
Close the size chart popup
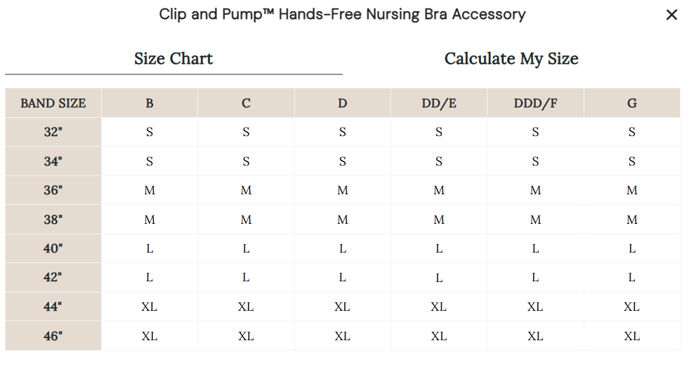[671, 15]
